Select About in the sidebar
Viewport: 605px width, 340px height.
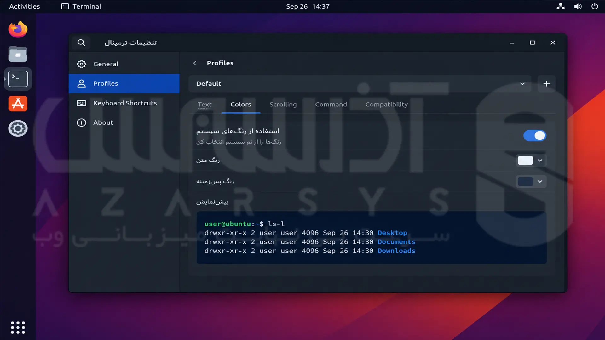pos(124,122)
